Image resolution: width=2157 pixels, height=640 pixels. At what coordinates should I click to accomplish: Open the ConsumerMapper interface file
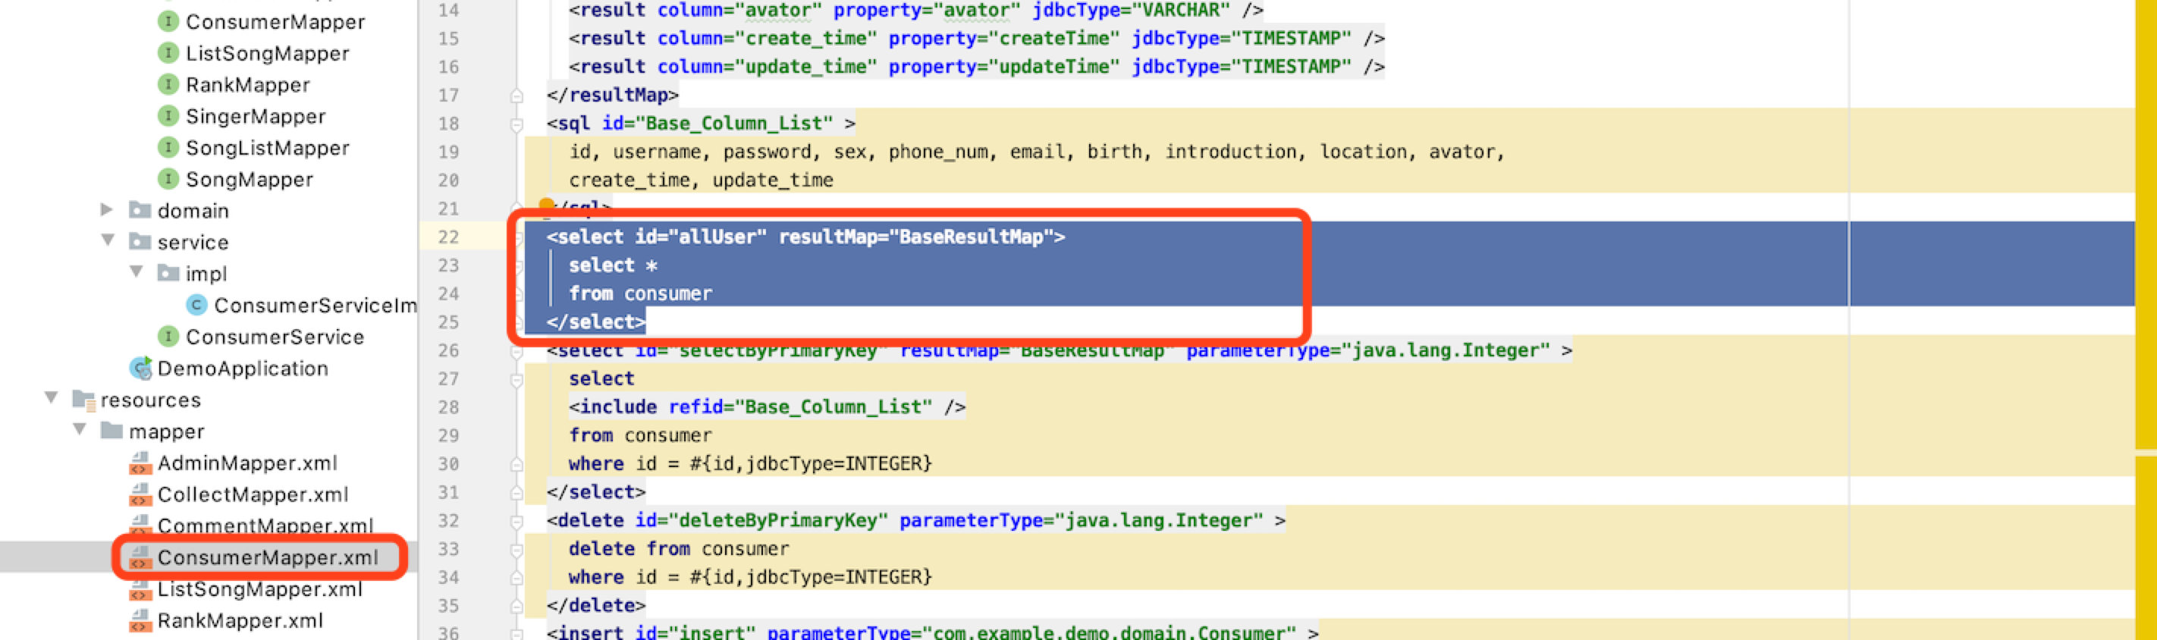point(275,22)
